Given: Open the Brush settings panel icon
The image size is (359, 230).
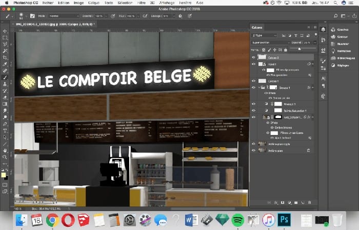Looking at the screenshot, I should pyautogui.click(x=32, y=16).
